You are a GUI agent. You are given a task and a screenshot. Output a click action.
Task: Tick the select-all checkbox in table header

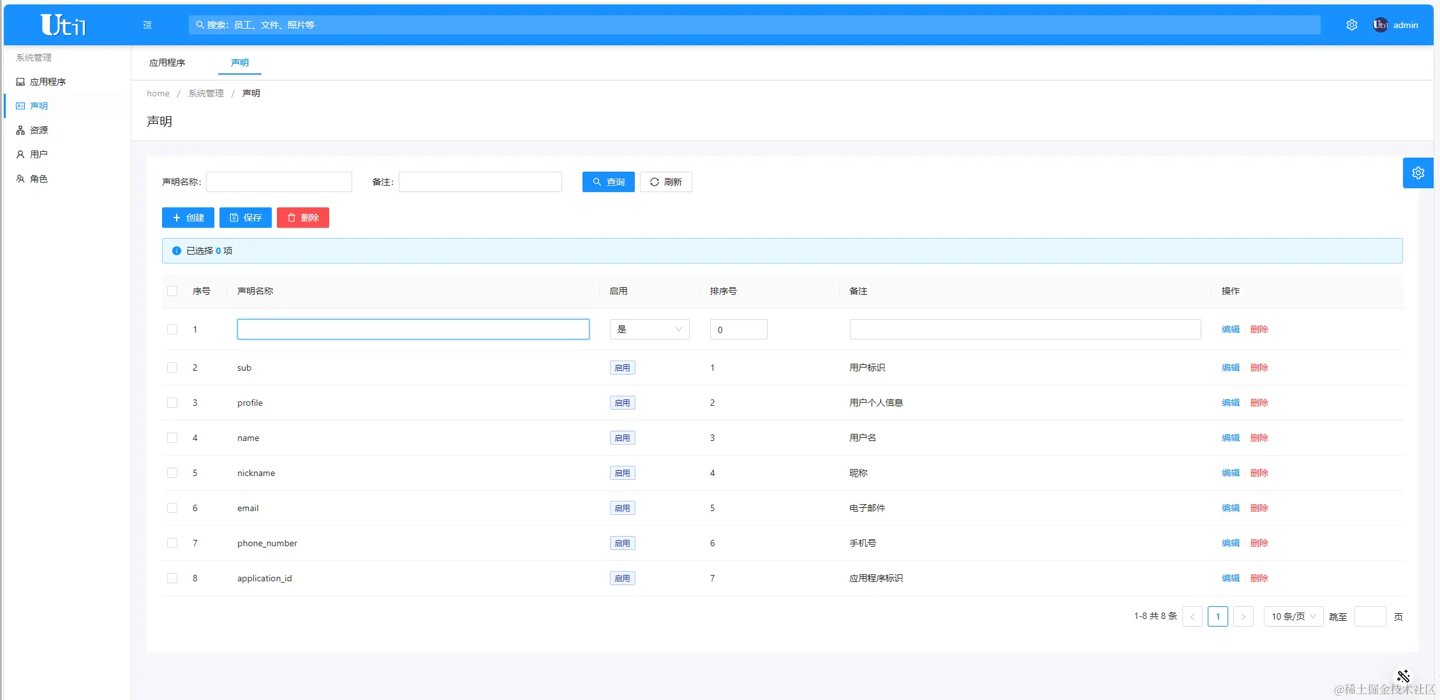tap(172, 291)
